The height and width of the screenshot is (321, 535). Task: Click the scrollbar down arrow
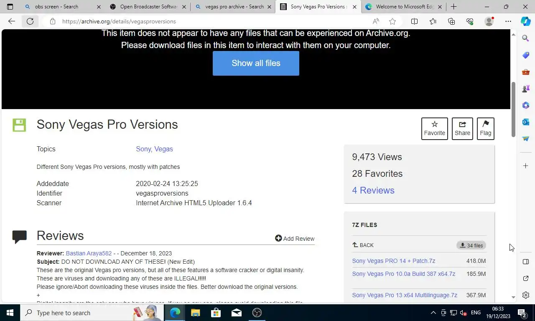514,297
